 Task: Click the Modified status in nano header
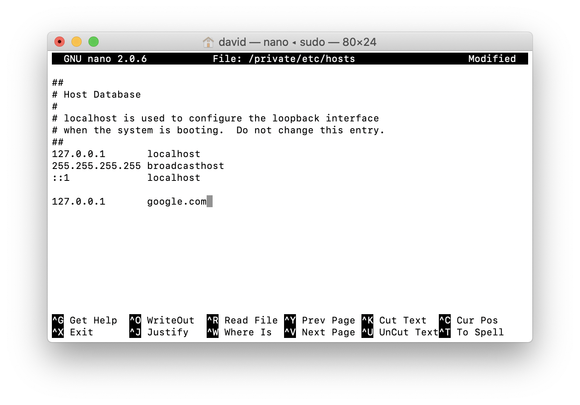point(492,59)
